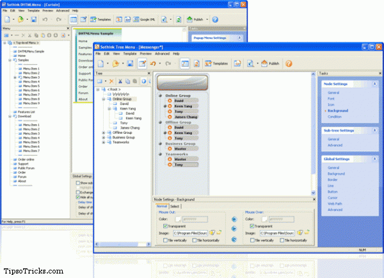The height and width of the screenshot is (278, 384).
Task: Open Condition link under Node Settings
Action: 335,117
